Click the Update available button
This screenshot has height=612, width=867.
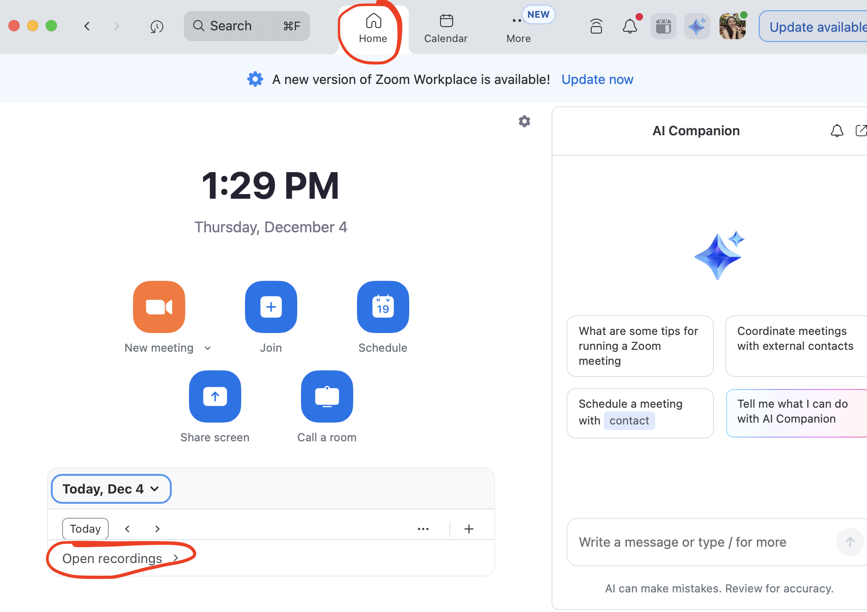(x=813, y=27)
